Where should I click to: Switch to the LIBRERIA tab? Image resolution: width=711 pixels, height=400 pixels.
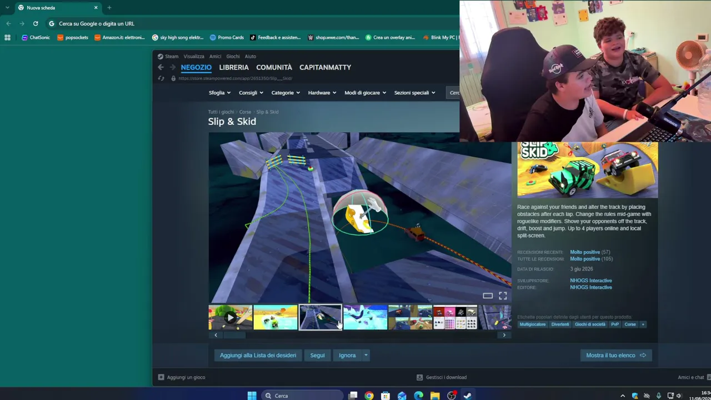click(234, 67)
